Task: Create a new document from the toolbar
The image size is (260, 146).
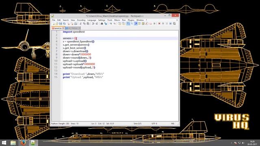Action: (x=54, y=24)
